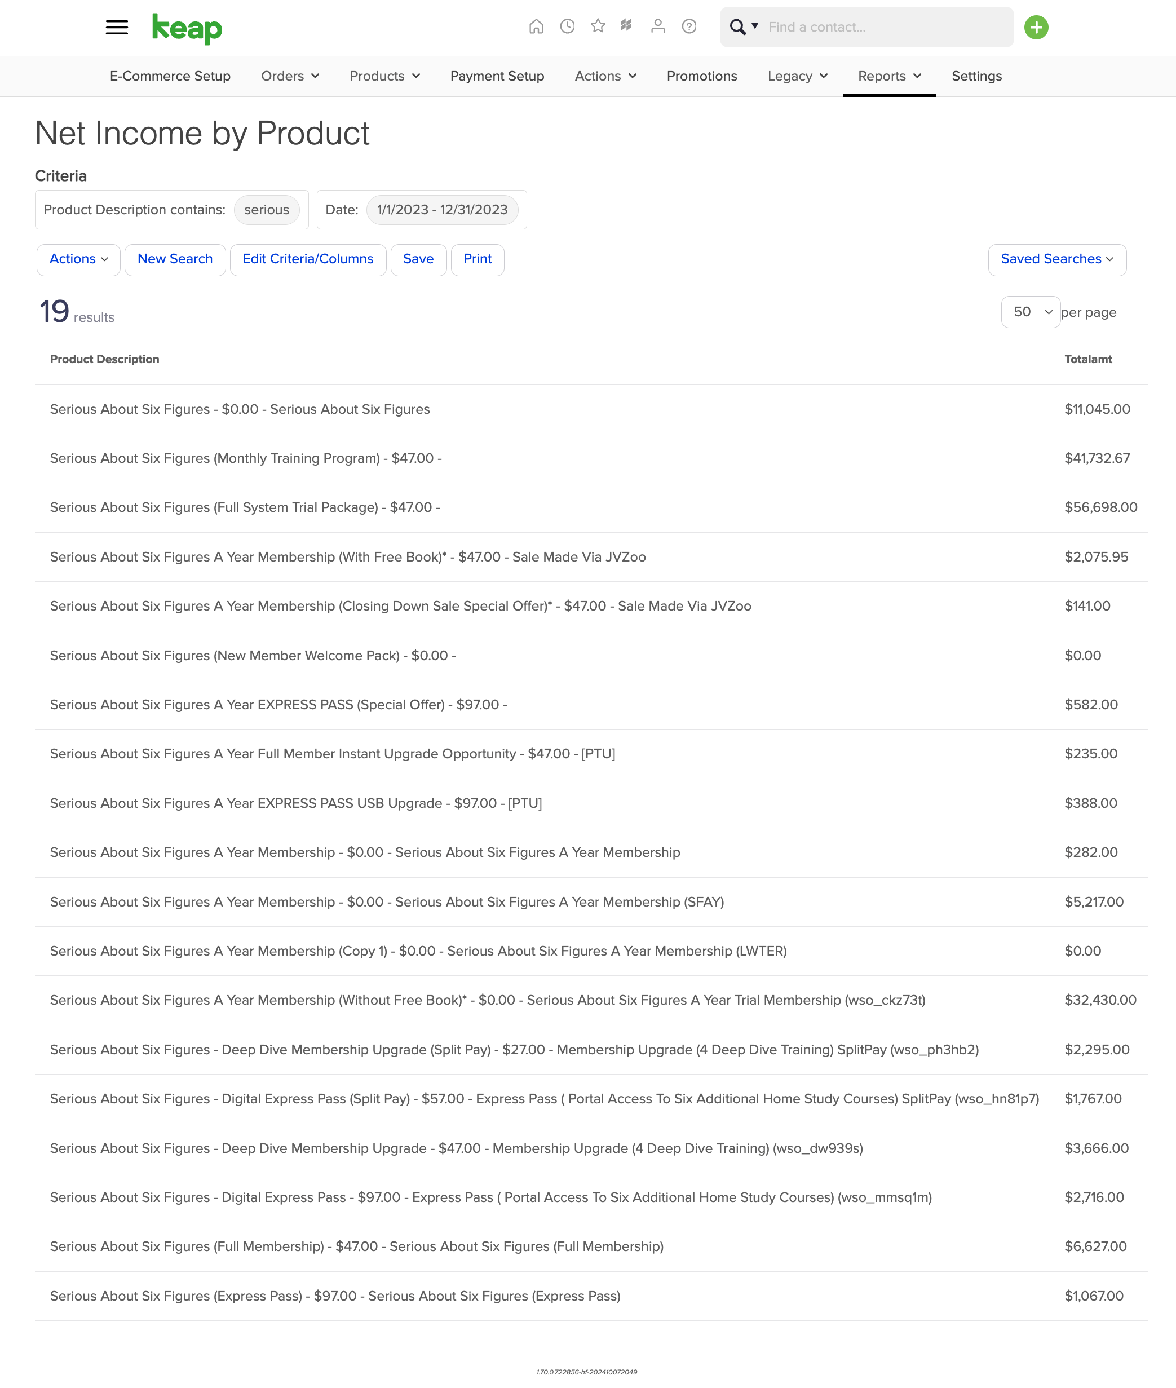Focus the Find a contact search field
The height and width of the screenshot is (1388, 1176).
click(x=887, y=27)
